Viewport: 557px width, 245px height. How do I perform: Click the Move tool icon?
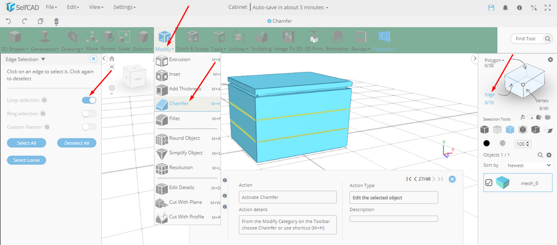pos(92,41)
